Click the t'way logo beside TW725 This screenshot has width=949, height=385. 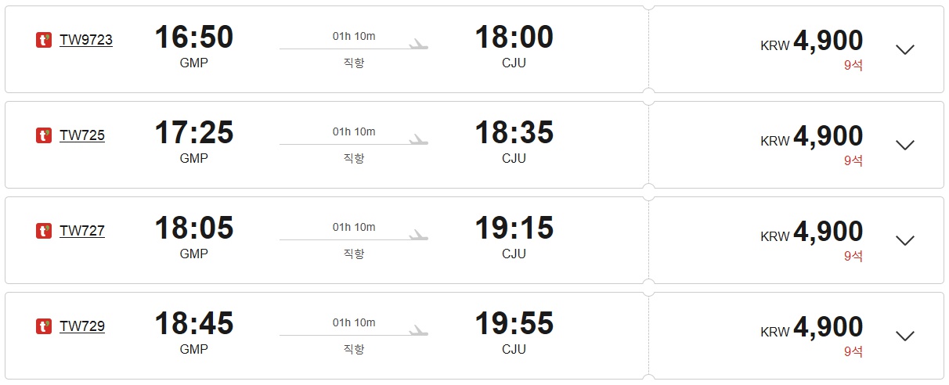click(44, 135)
